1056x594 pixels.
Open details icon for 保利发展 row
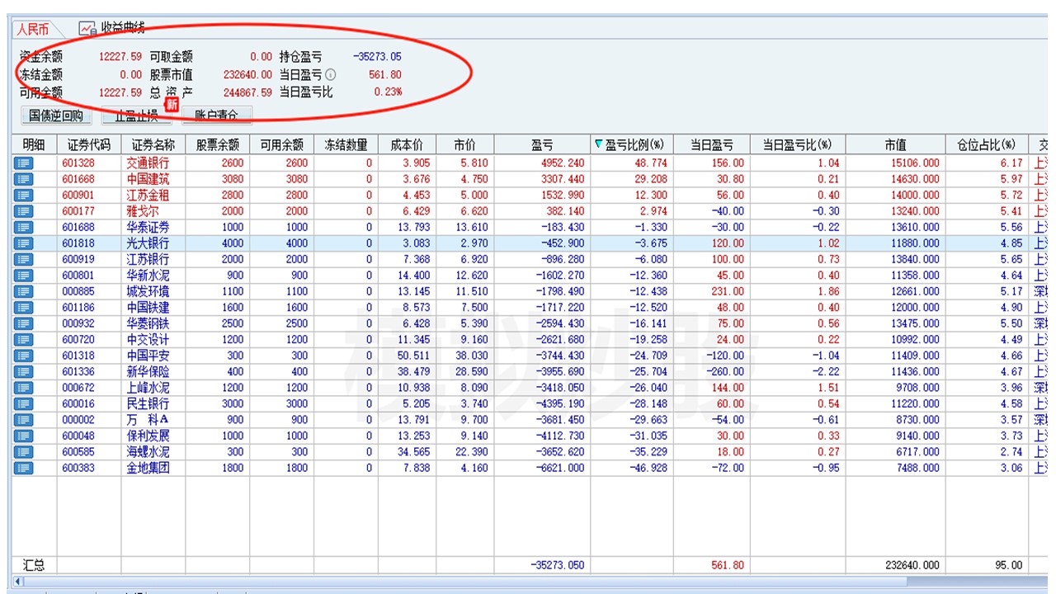point(23,436)
